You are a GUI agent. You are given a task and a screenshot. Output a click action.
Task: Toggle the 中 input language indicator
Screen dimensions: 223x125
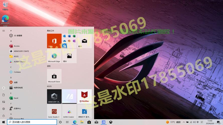click(x=198, y=122)
